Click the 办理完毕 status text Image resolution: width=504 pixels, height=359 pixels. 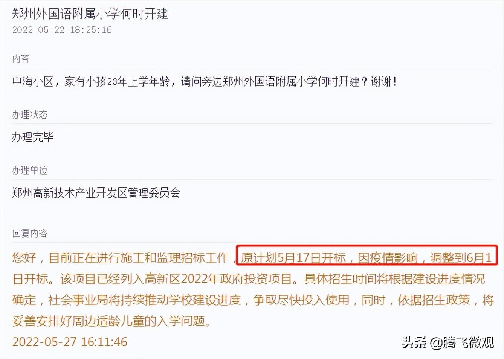point(33,137)
